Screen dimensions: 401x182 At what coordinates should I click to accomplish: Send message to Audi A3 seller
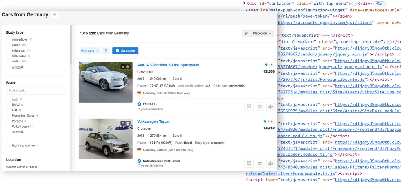point(249,106)
